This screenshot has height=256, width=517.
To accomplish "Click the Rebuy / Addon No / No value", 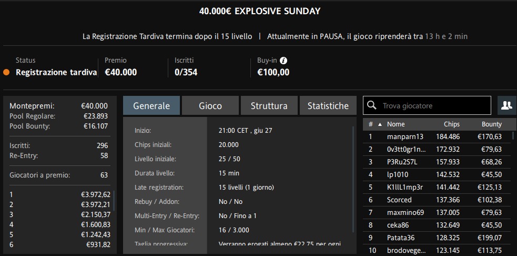I will 230,202.
